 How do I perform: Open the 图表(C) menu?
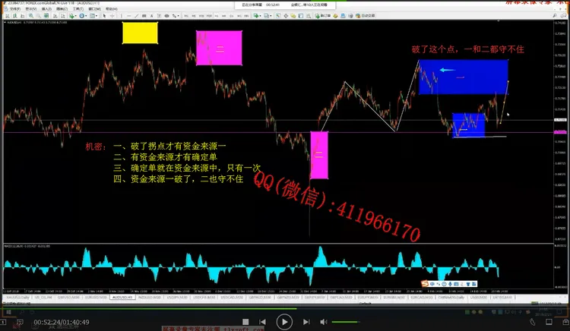coord(62,9)
